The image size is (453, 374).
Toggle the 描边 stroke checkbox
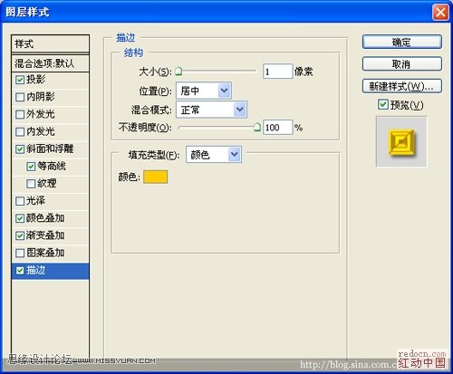click(x=20, y=271)
